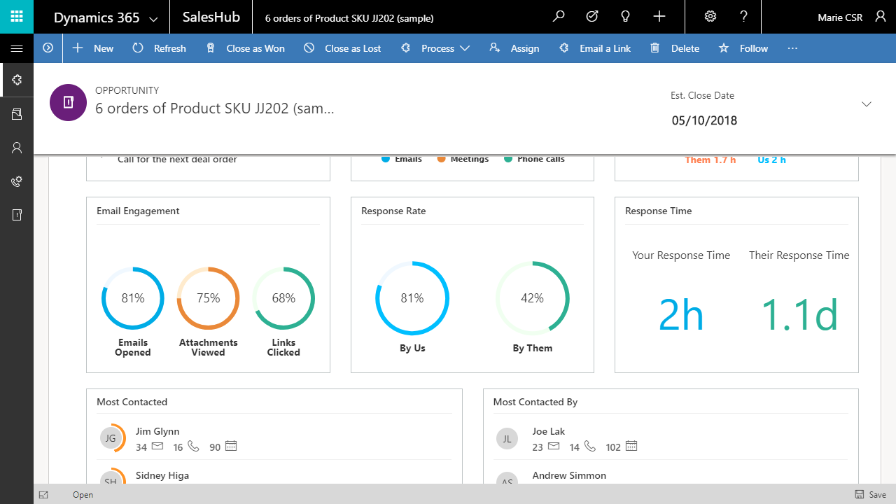Click the Open status text
This screenshot has width=896, height=504.
coord(83,495)
